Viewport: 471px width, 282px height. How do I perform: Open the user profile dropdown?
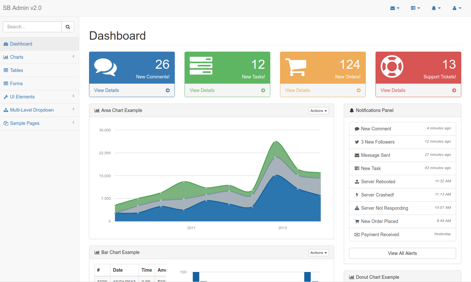pyautogui.click(x=457, y=8)
